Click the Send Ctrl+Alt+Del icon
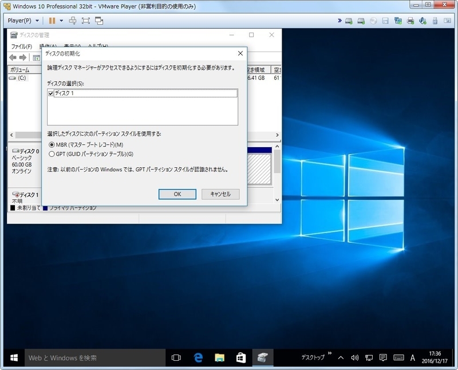The width and height of the screenshot is (458, 370). point(73,21)
